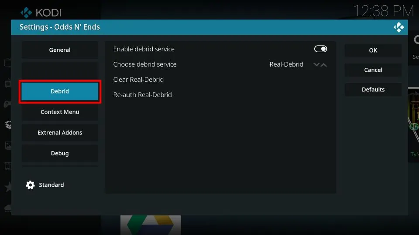Image resolution: width=419 pixels, height=235 pixels.
Task: Click the Settings - Odds N' Ends title
Action: [x=60, y=27]
